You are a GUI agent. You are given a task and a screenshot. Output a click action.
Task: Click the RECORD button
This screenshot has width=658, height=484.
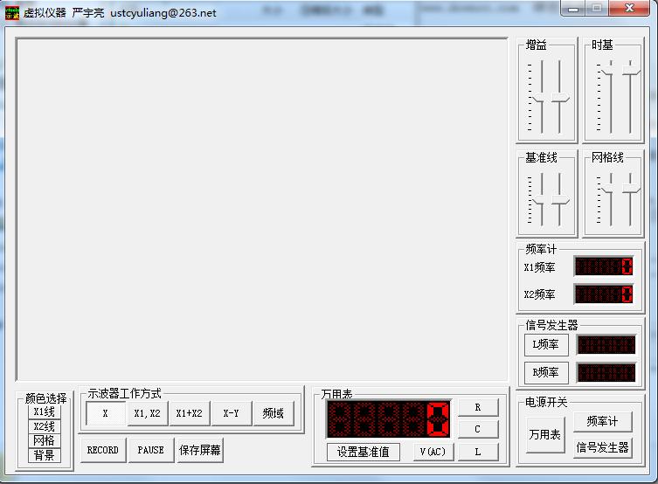(x=103, y=450)
